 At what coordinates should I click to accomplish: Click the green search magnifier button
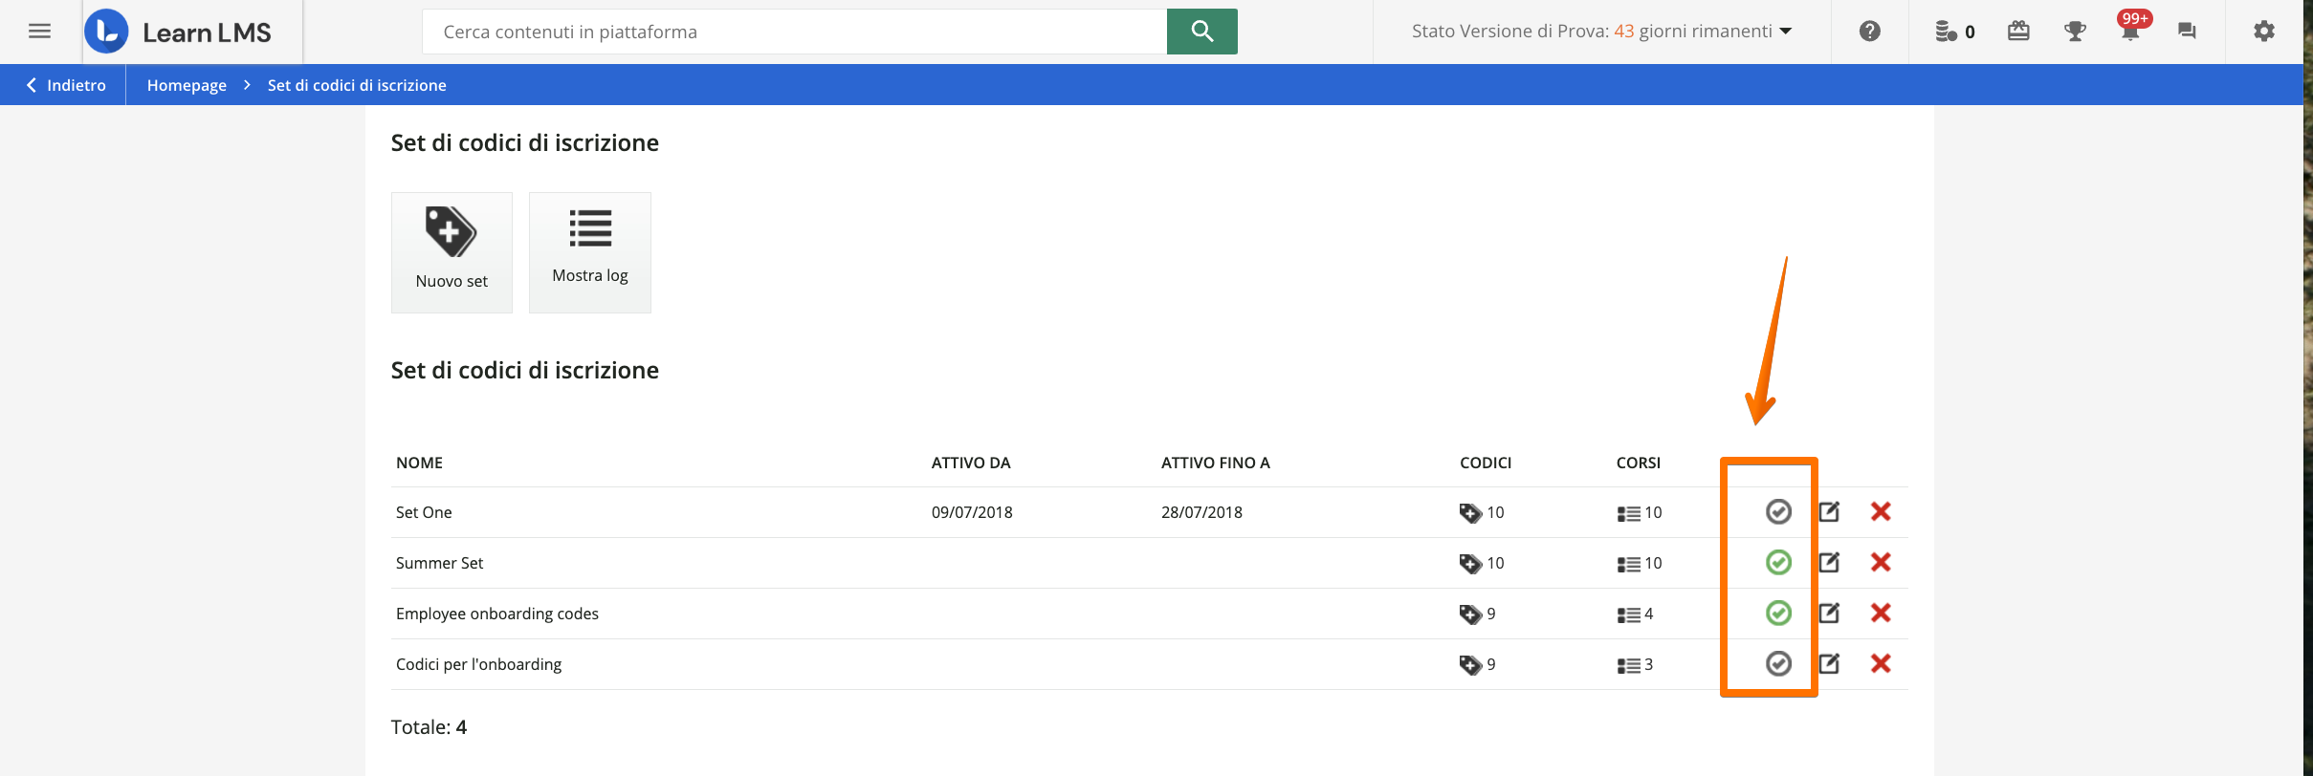1201,32
